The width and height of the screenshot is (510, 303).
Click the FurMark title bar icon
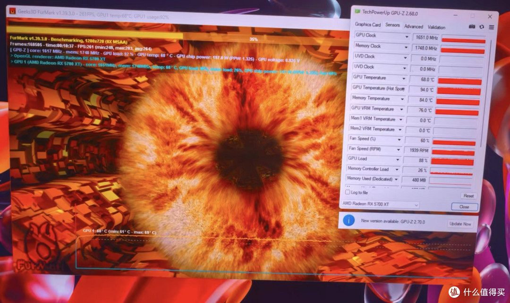tap(12, 11)
